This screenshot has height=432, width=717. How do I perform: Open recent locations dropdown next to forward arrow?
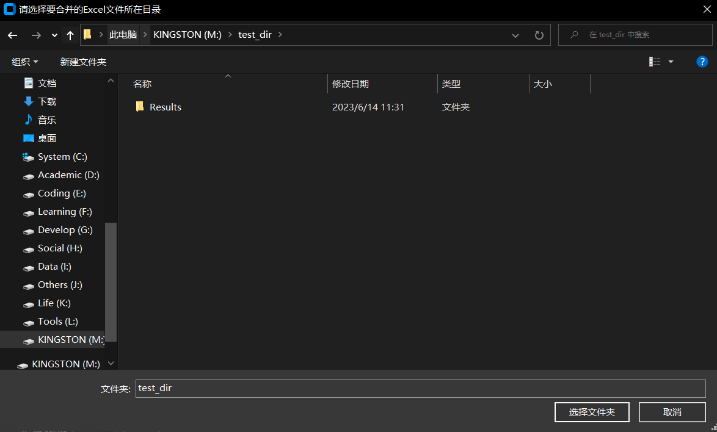[x=54, y=35]
